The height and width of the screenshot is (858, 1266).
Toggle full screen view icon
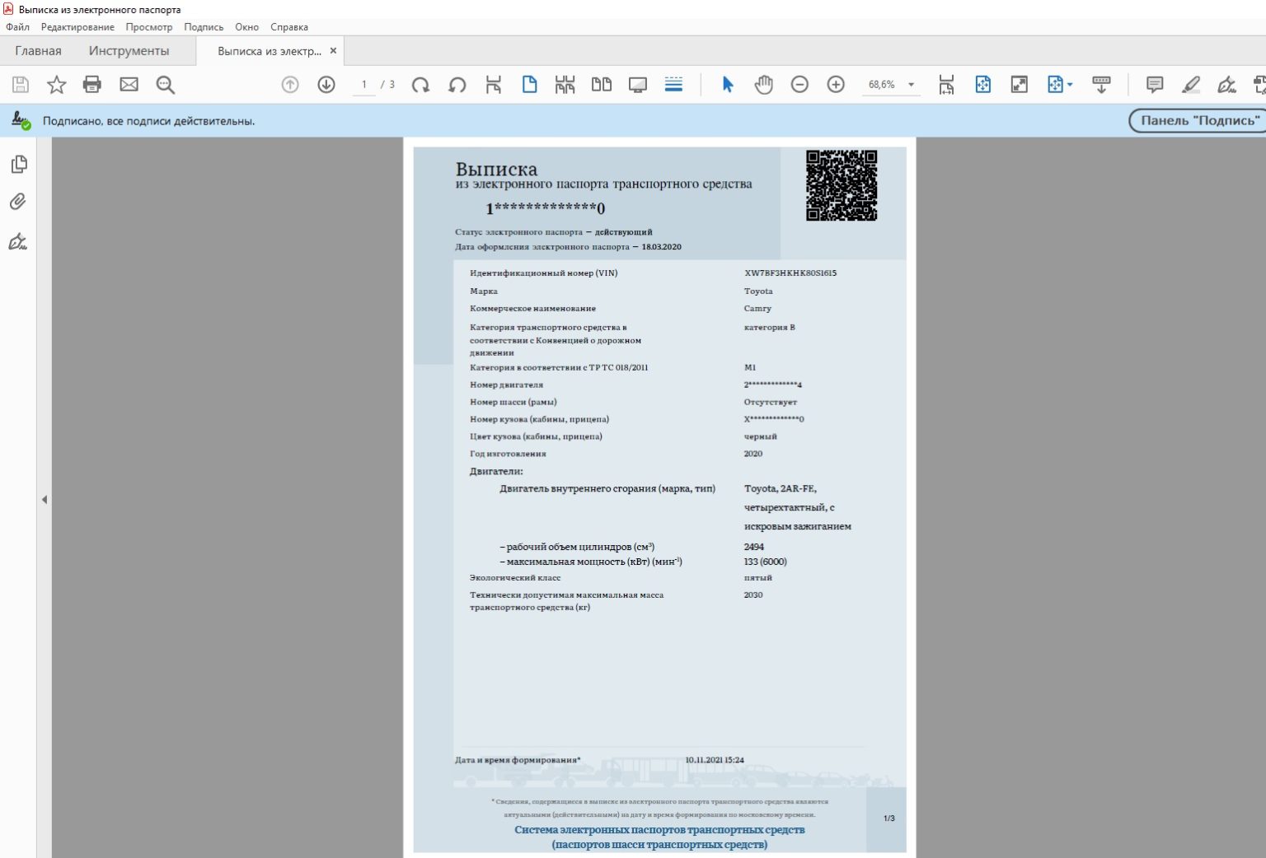1020,84
